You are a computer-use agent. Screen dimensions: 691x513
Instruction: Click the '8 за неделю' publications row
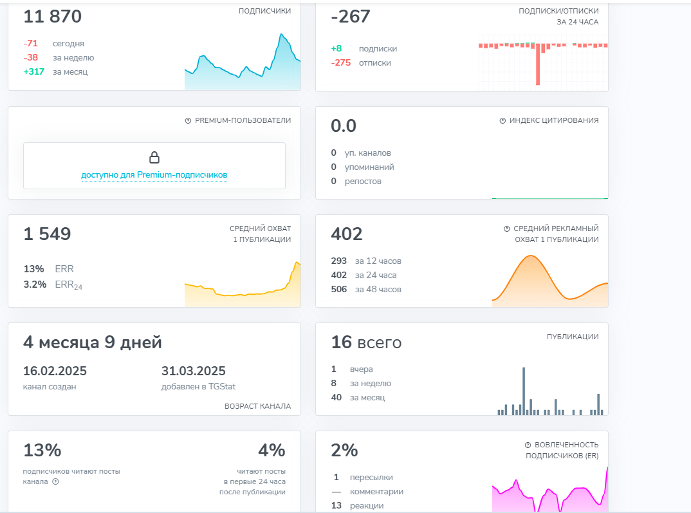click(x=362, y=384)
